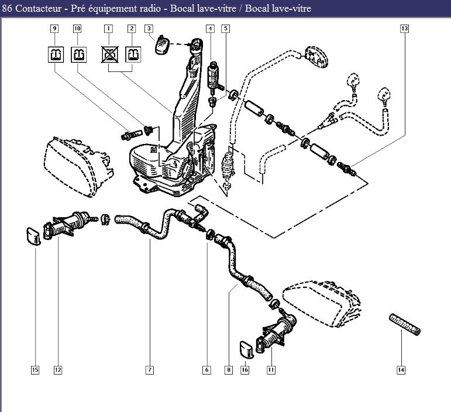Select callout number 3 for filler cap
Viewport: 451px width, 412px height.
pos(149,29)
